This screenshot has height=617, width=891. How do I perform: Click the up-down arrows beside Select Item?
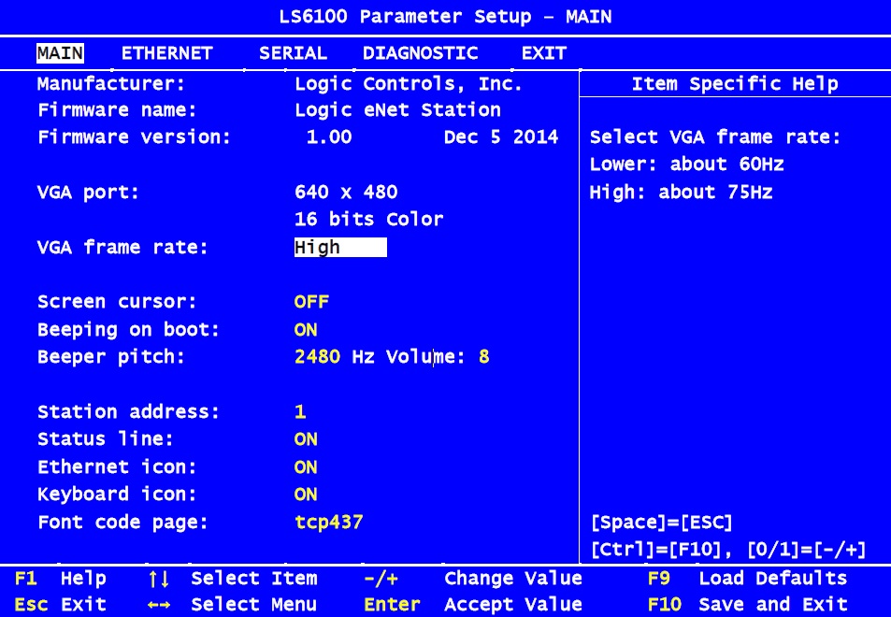[159, 579]
